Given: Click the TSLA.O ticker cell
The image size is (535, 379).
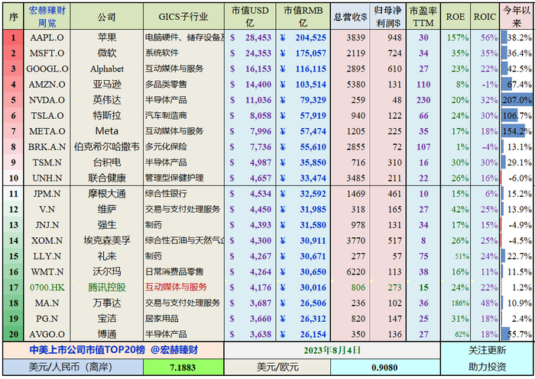Looking at the screenshot, I should click(47, 116).
